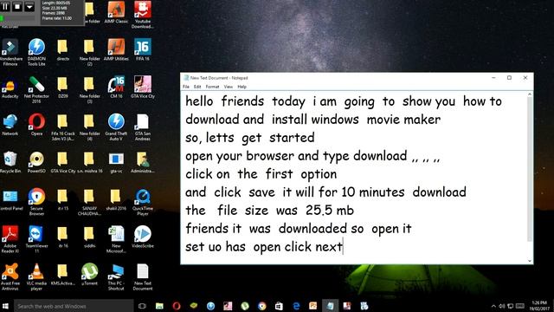Open the Windows Start menu
Viewport: 554px width, 312px height.
(x=5, y=306)
